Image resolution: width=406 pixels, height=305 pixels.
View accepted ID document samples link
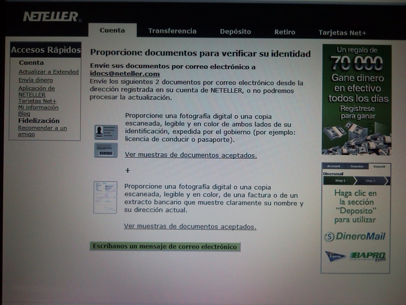click(191, 155)
